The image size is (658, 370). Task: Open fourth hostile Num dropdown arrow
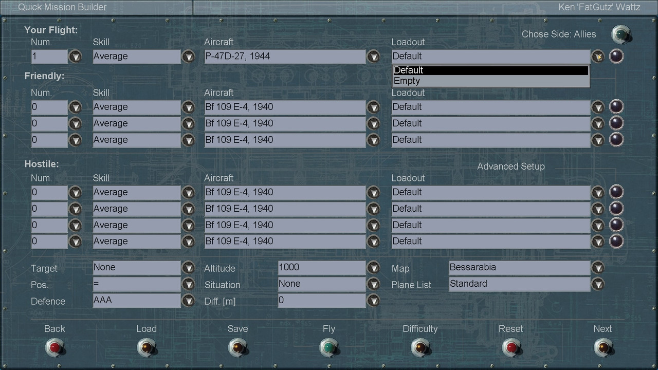pos(76,242)
